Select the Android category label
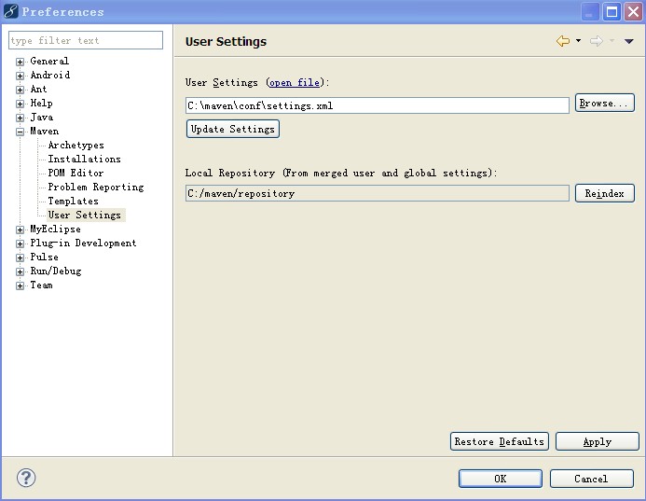The width and height of the screenshot is (646, 501). [49, 75]
